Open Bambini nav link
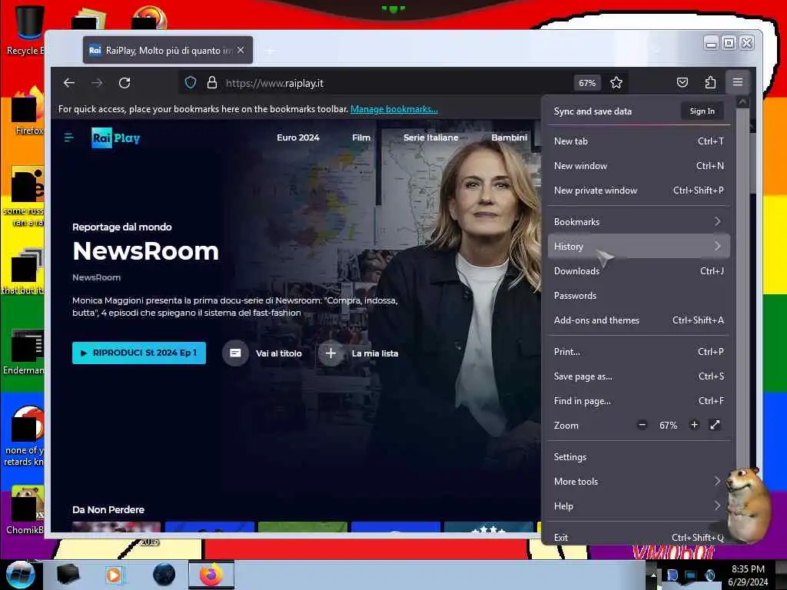The width and height of the screenshot is (787, 590). 509,138
